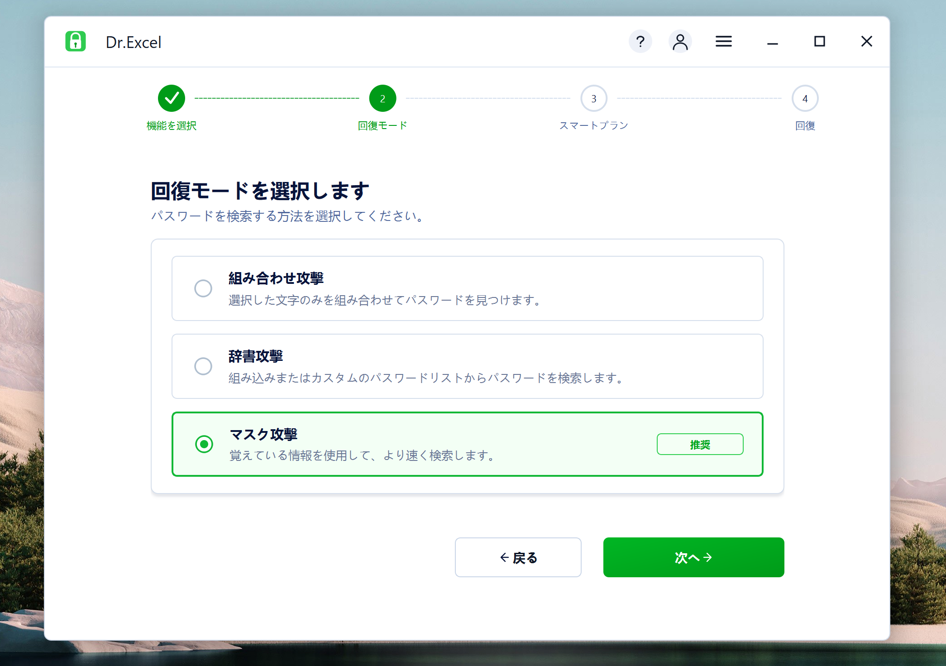Click the completed step one checkmark circle

(x=172, y=98)
